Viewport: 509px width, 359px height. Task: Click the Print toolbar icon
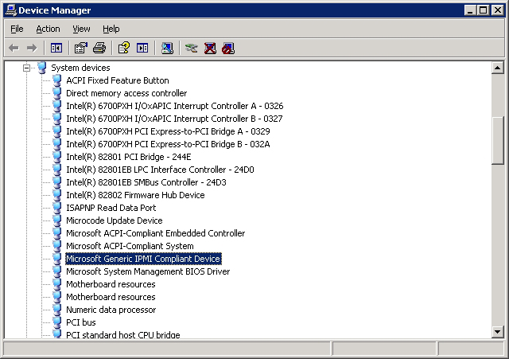(x=99, y=48)
